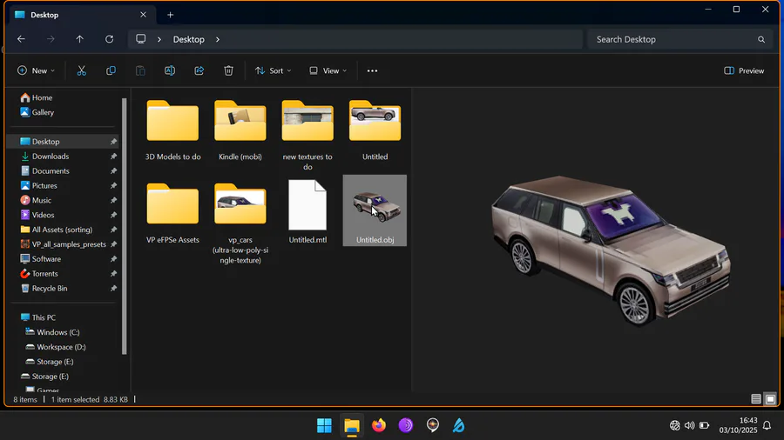This screenshot has width=784, height=440.
Task: Unpin Downloads using its pin icon
Action: tap(113, 157)
